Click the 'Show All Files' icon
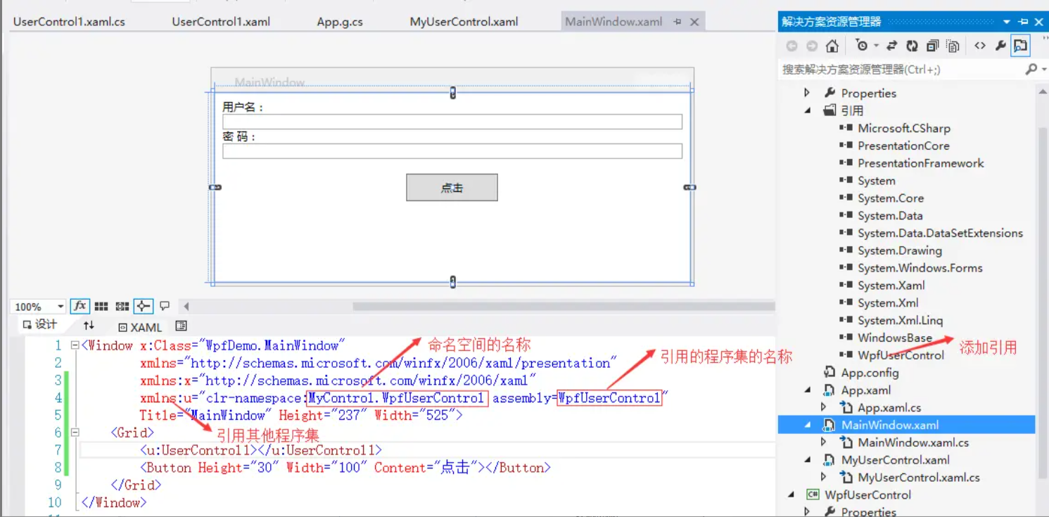 (953, 45)
